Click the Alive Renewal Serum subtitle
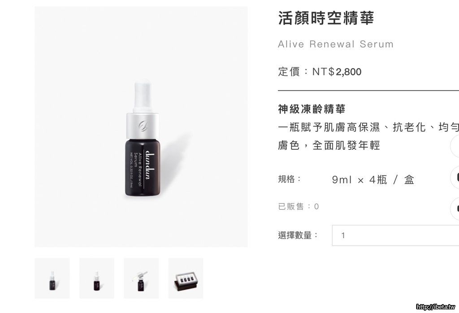 336,44
